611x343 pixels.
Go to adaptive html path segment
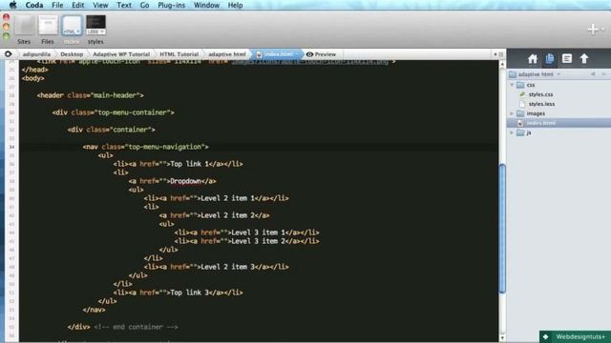227,54
